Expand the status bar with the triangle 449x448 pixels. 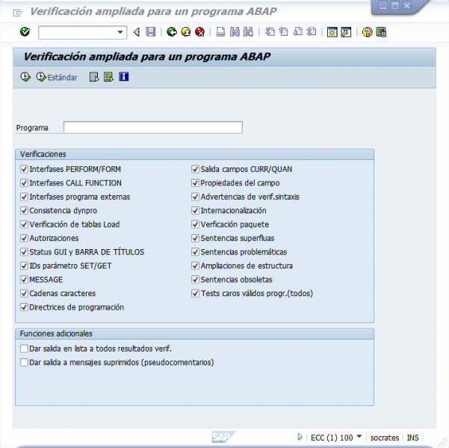300,437
